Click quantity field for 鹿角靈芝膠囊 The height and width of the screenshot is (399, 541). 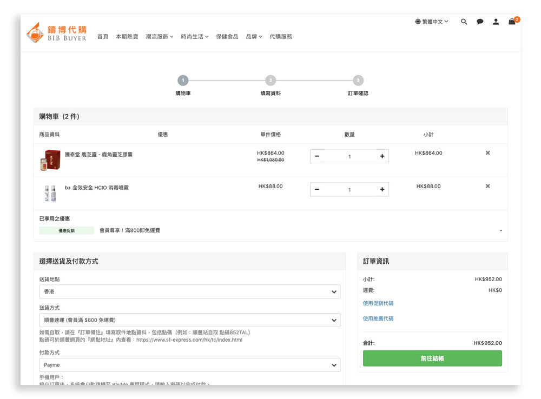349,156
